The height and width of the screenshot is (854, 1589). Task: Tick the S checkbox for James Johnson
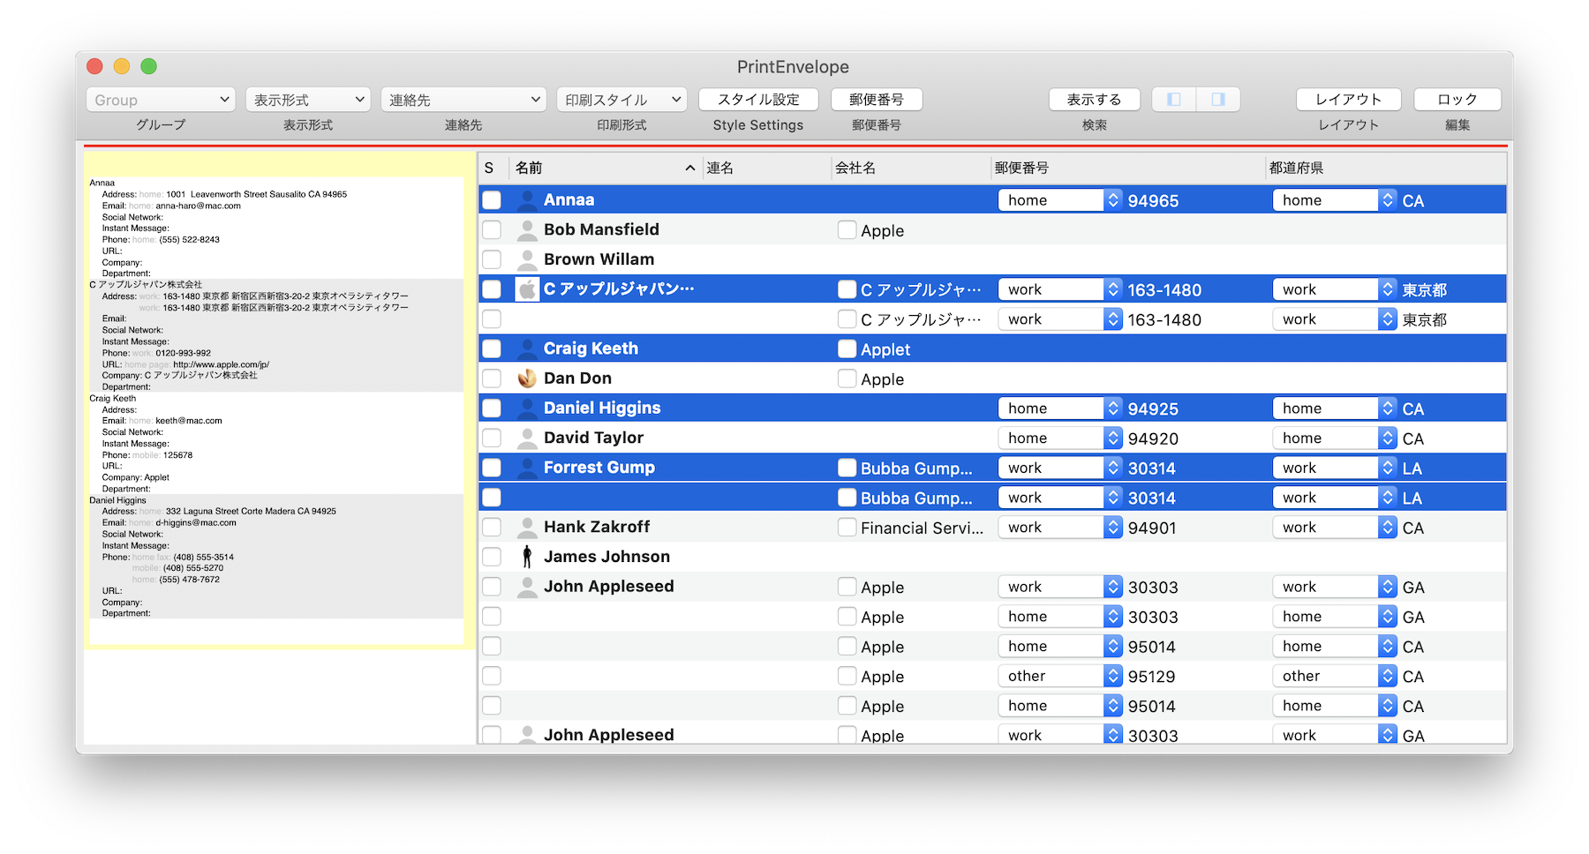coord(492,557)
